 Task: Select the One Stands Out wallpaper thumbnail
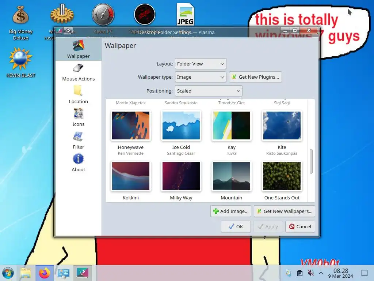(x=282, y=176)
